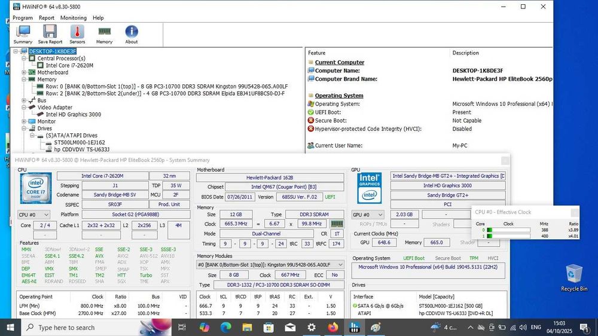Open the Help menu

click(x=98, y=17)
